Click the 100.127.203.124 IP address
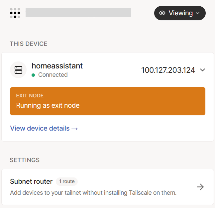The image size is (215, 208). 168,70
